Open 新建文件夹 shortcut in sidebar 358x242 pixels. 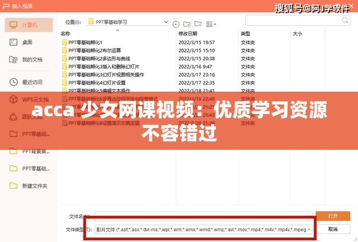[x=29, y=186]
